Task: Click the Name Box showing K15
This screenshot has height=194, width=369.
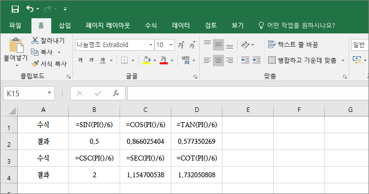Action: [25, 93]
